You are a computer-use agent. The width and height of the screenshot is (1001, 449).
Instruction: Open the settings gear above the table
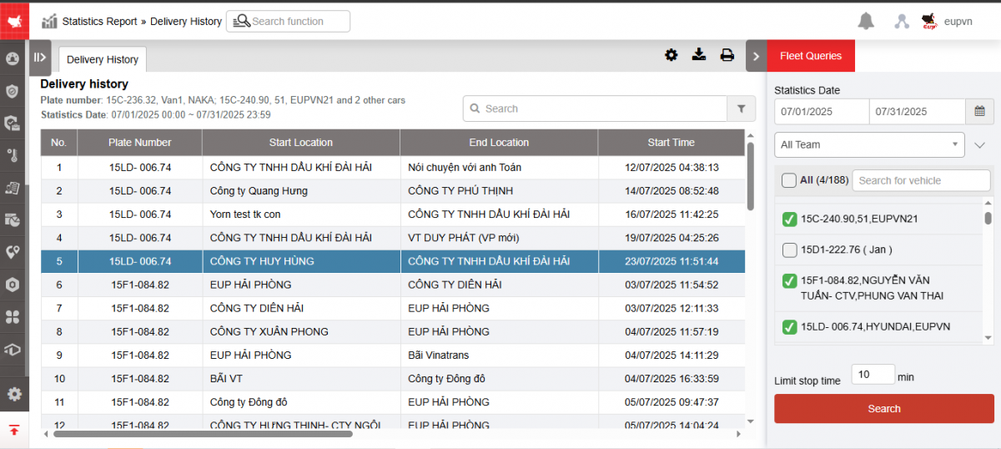tap(672, 55)
